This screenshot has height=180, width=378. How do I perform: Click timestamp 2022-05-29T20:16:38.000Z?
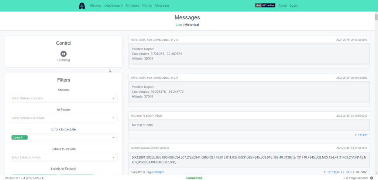[x=352, y=40]
